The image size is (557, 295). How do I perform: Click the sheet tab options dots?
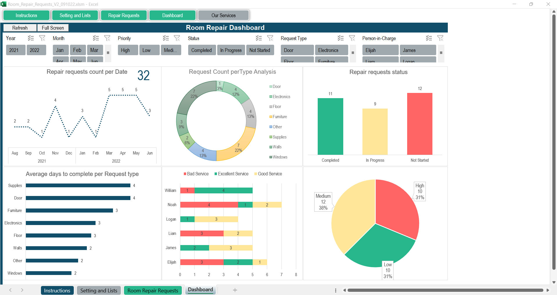(336, 290)
